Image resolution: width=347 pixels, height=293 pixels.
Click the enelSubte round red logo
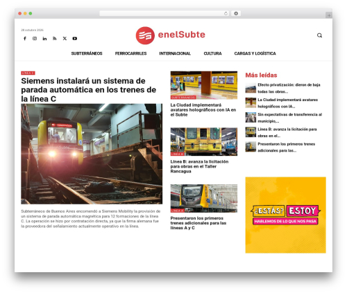145,35
